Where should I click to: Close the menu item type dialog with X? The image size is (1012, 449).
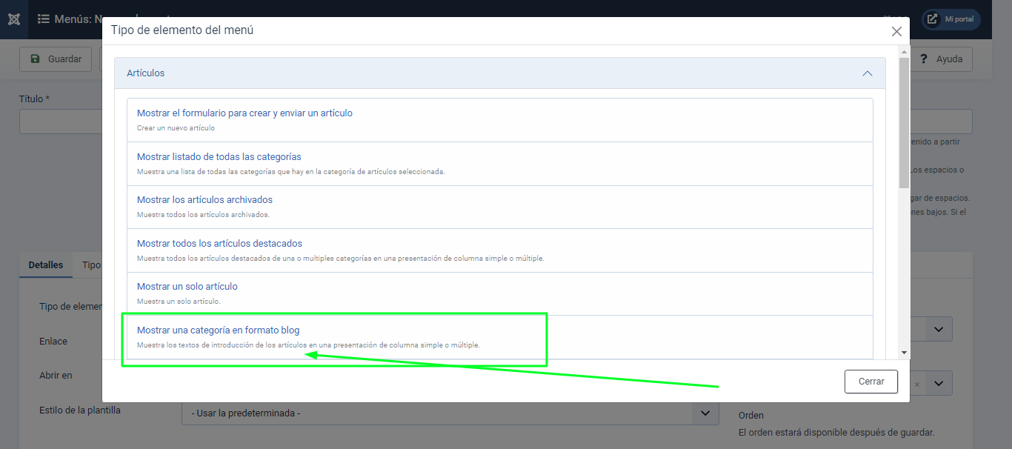(896, 31)
